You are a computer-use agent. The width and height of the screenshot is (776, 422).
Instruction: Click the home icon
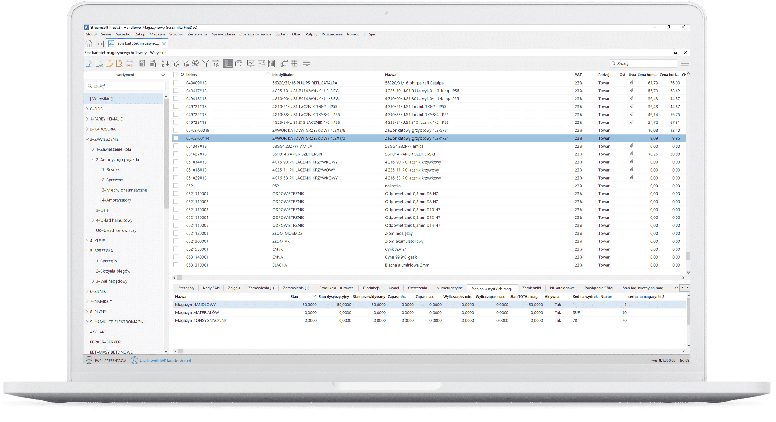point(89,43)
